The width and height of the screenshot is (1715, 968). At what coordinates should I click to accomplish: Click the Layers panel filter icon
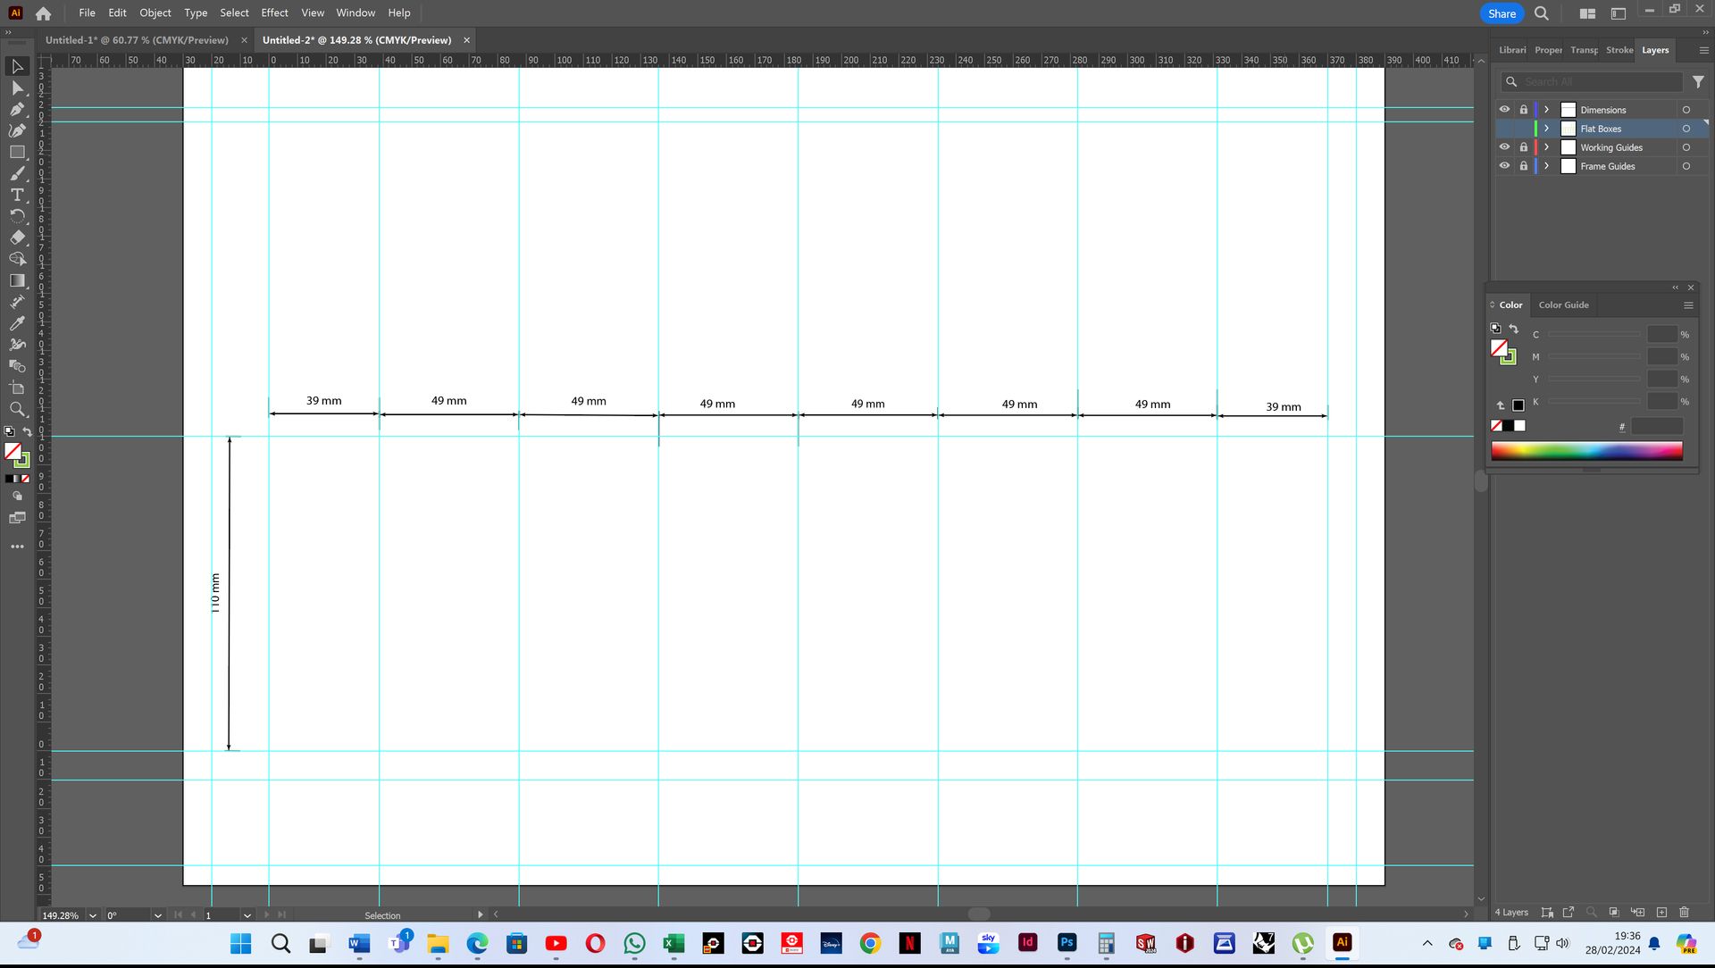pos(1698,81)
